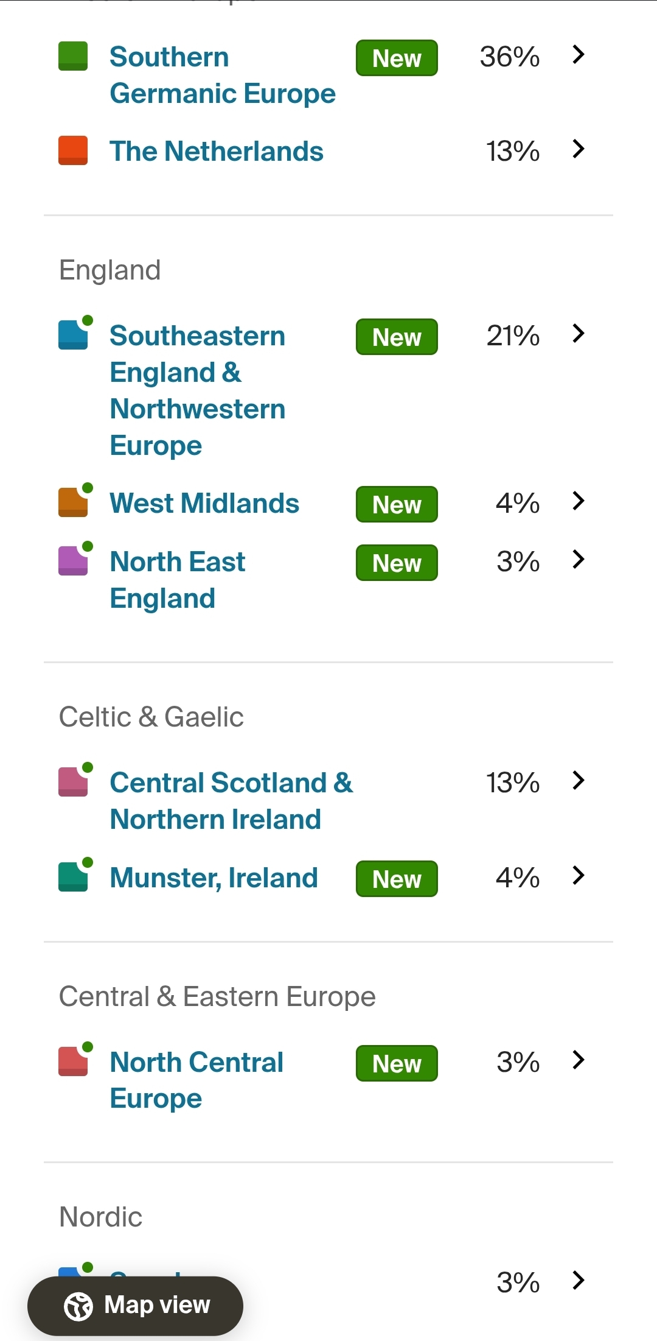Click New badge beside North Central Europe
This screenshot has height=1341, width=657.
coord(397,1063)
